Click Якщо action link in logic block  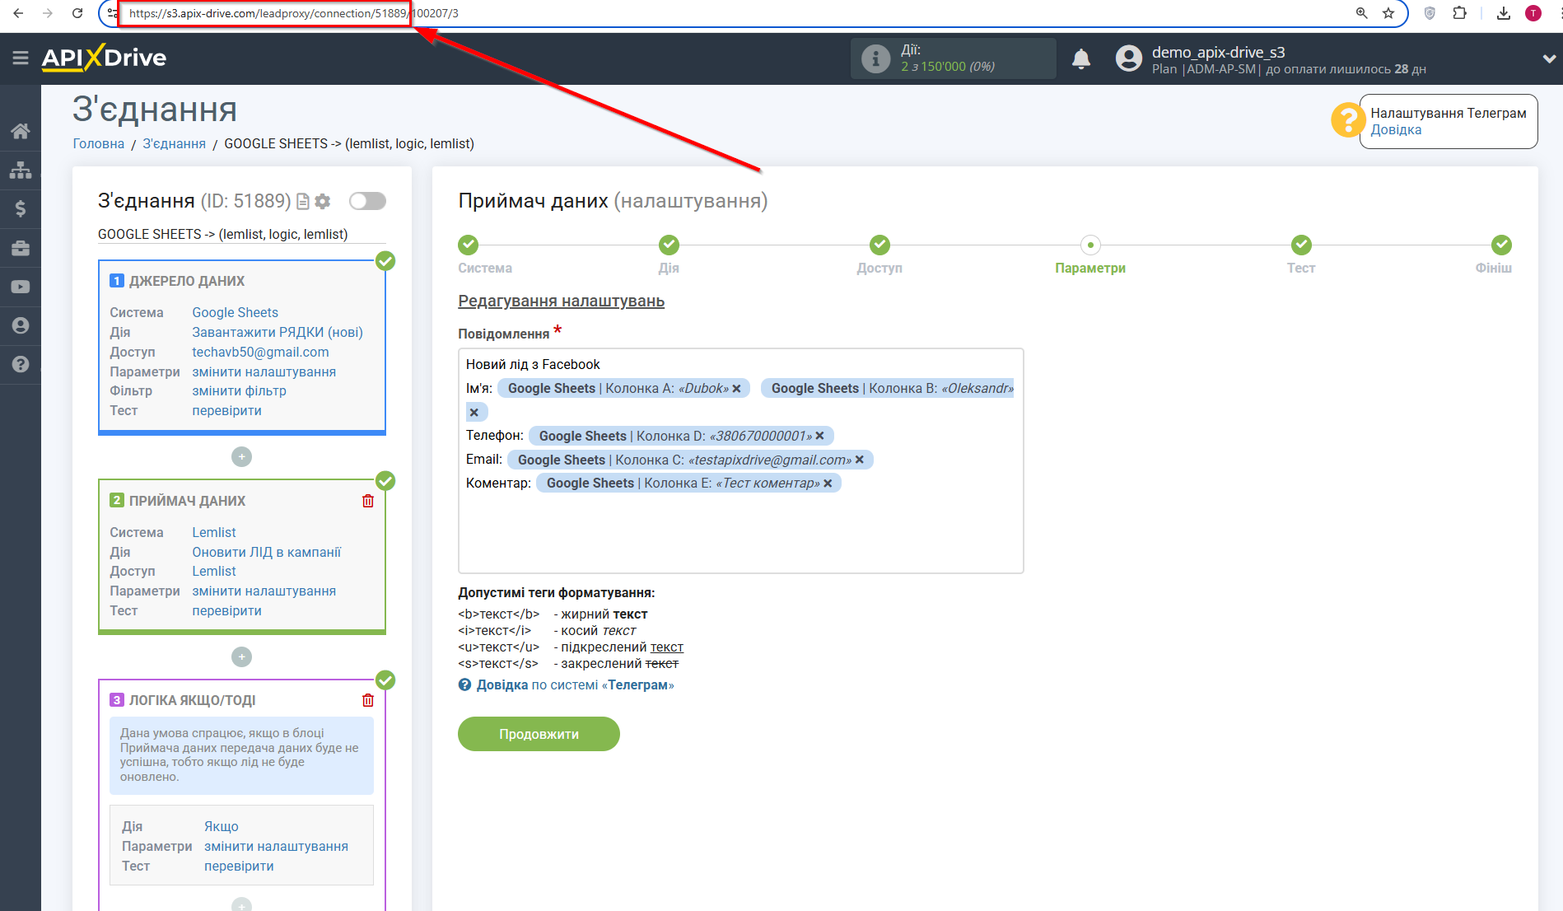(221, 826)
